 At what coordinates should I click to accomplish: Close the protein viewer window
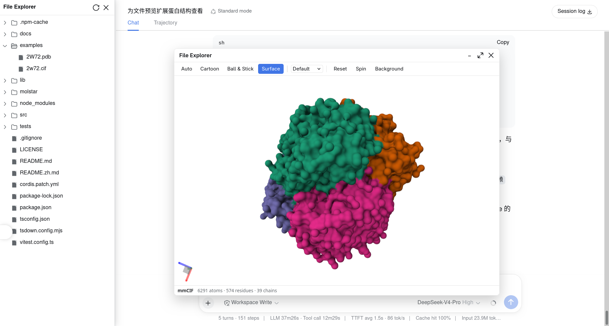click(x=491, y=56)
